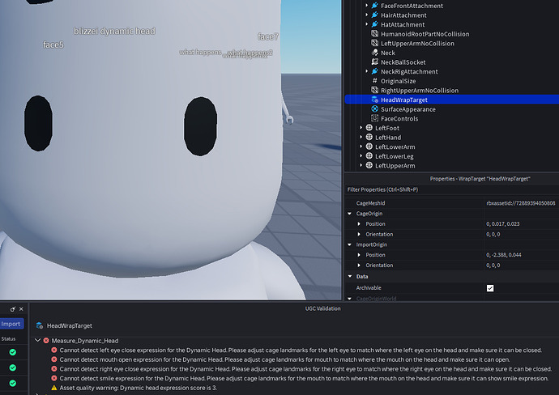Expand the HatAttachment tree node
Screen dimensions: 559x395
(x=366, y=24)
